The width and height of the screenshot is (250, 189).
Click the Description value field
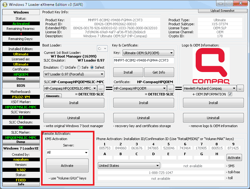tap(115, 36)
